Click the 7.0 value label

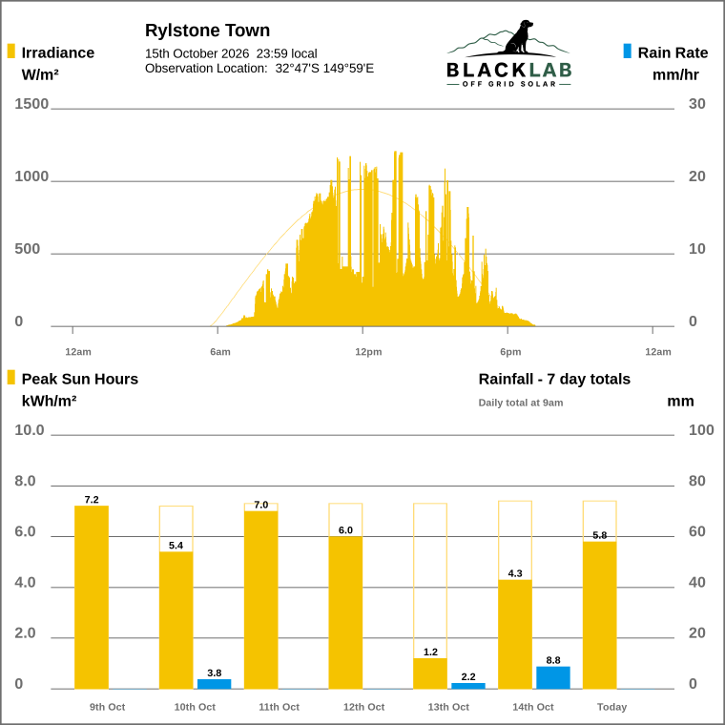pos(261,505)
